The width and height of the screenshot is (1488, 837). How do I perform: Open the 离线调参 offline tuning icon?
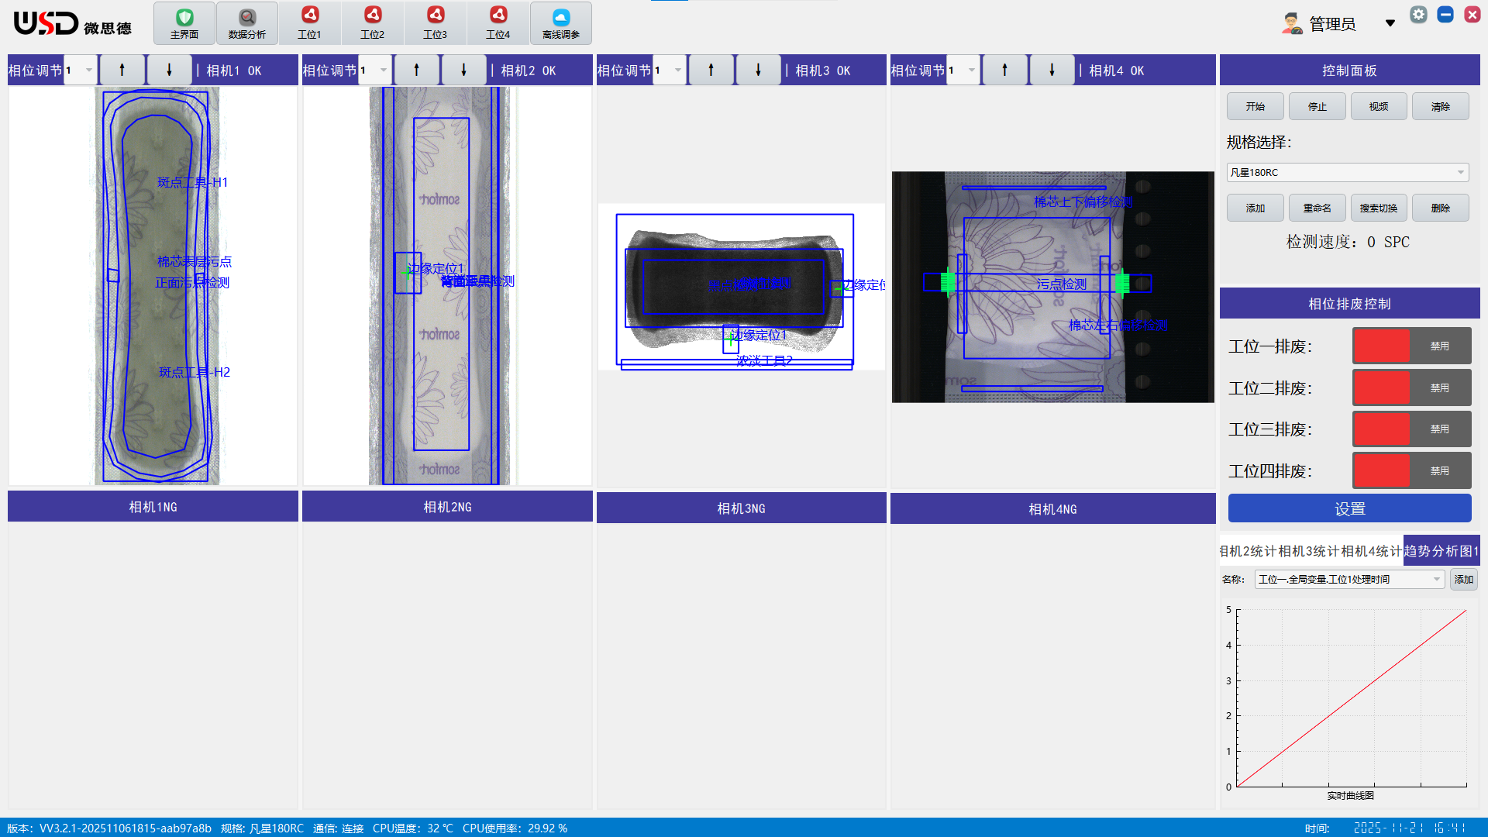[561, 23]
